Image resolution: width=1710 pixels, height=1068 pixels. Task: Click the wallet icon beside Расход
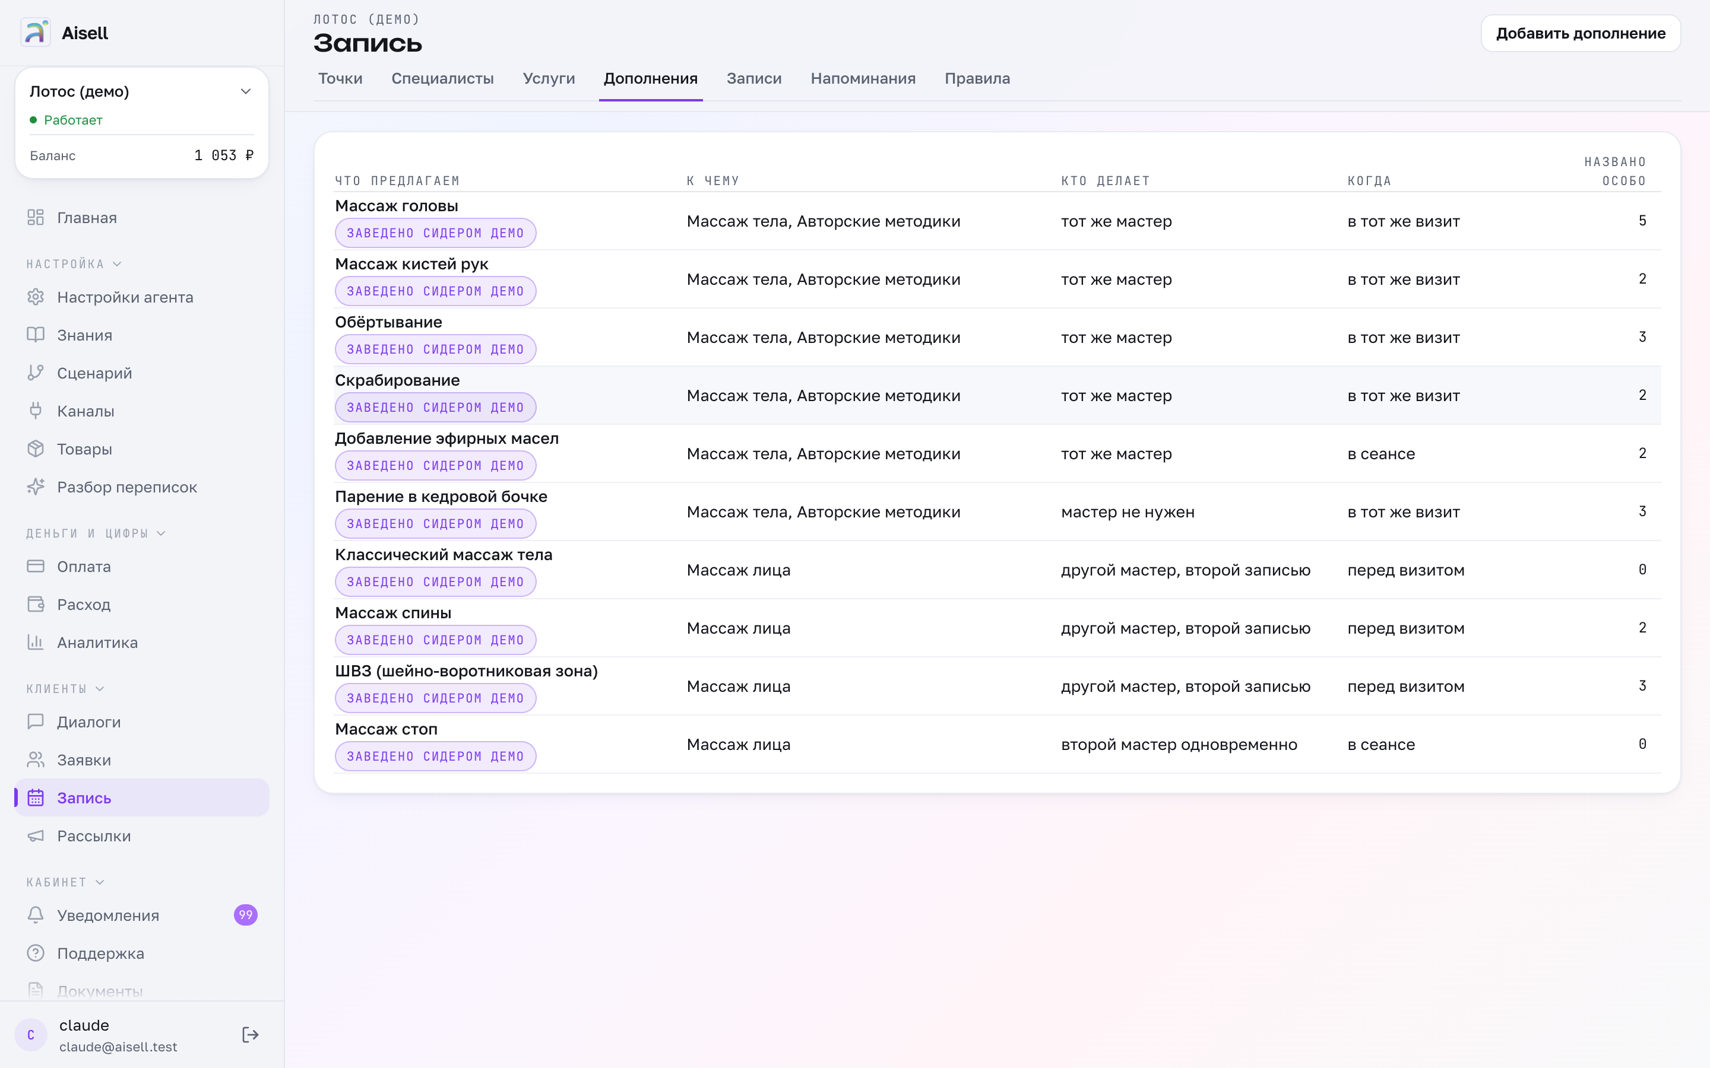(x=36, y=605)
